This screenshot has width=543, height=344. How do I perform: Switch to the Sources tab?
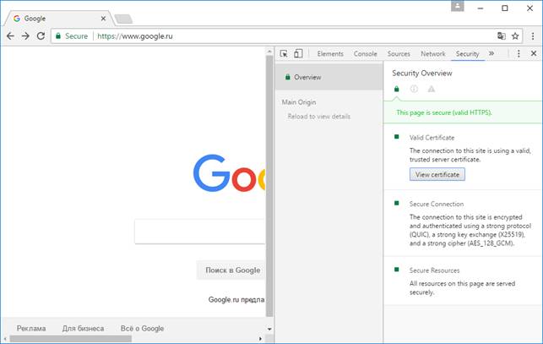tap(399, 54)
